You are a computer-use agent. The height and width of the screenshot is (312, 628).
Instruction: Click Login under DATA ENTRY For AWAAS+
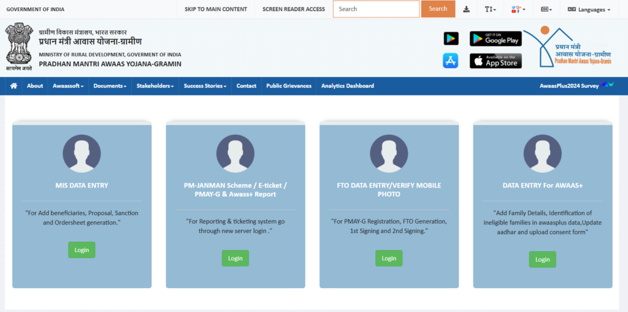543,259
